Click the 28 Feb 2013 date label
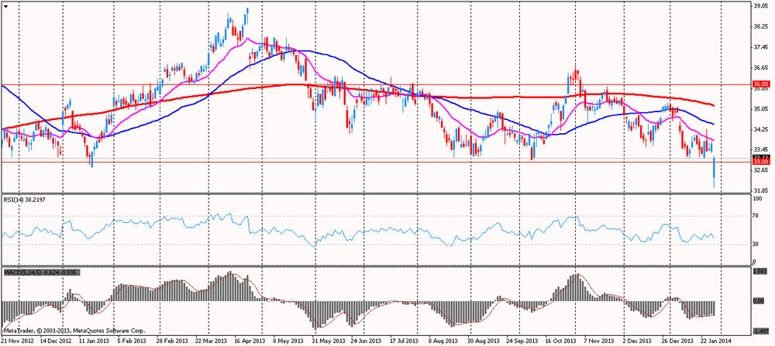The width and height of the screenshot is (775, 346). (171, 341)
